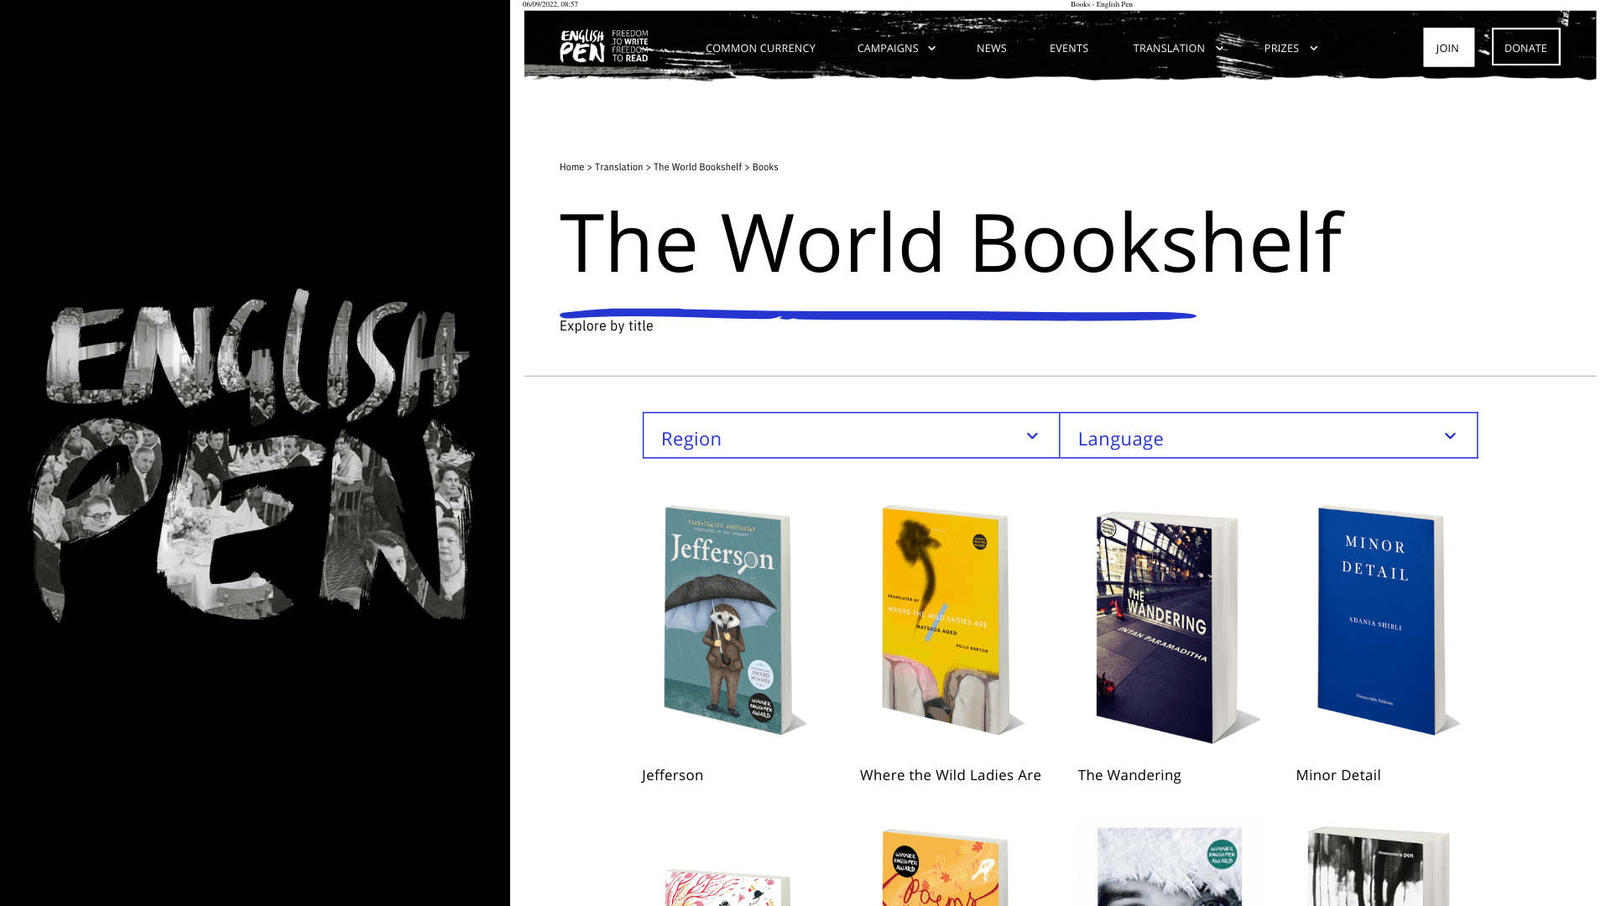Expand the Campaigns dropdown chevron
Viewport: 1611px width, 906px height.
tap(931, 49)
